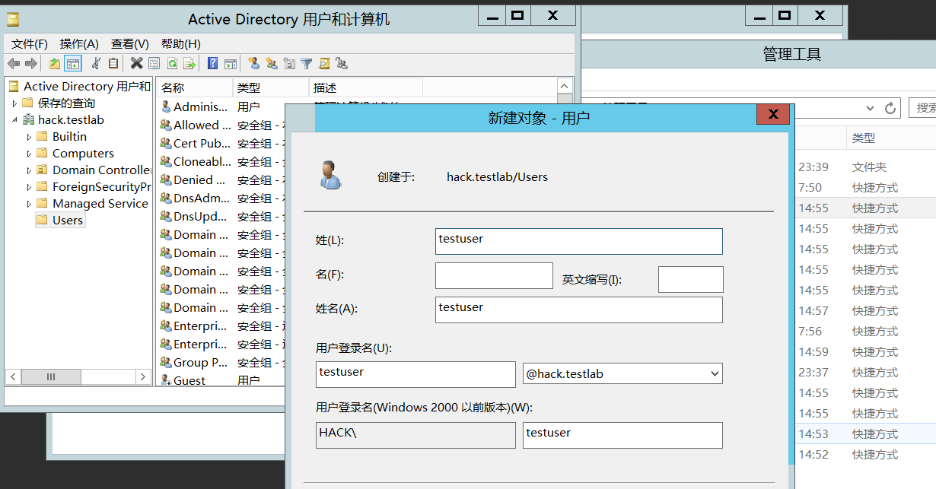Click the up one level folder icon
This screenshot has height=489, width=936.
[x=55, y=64]
